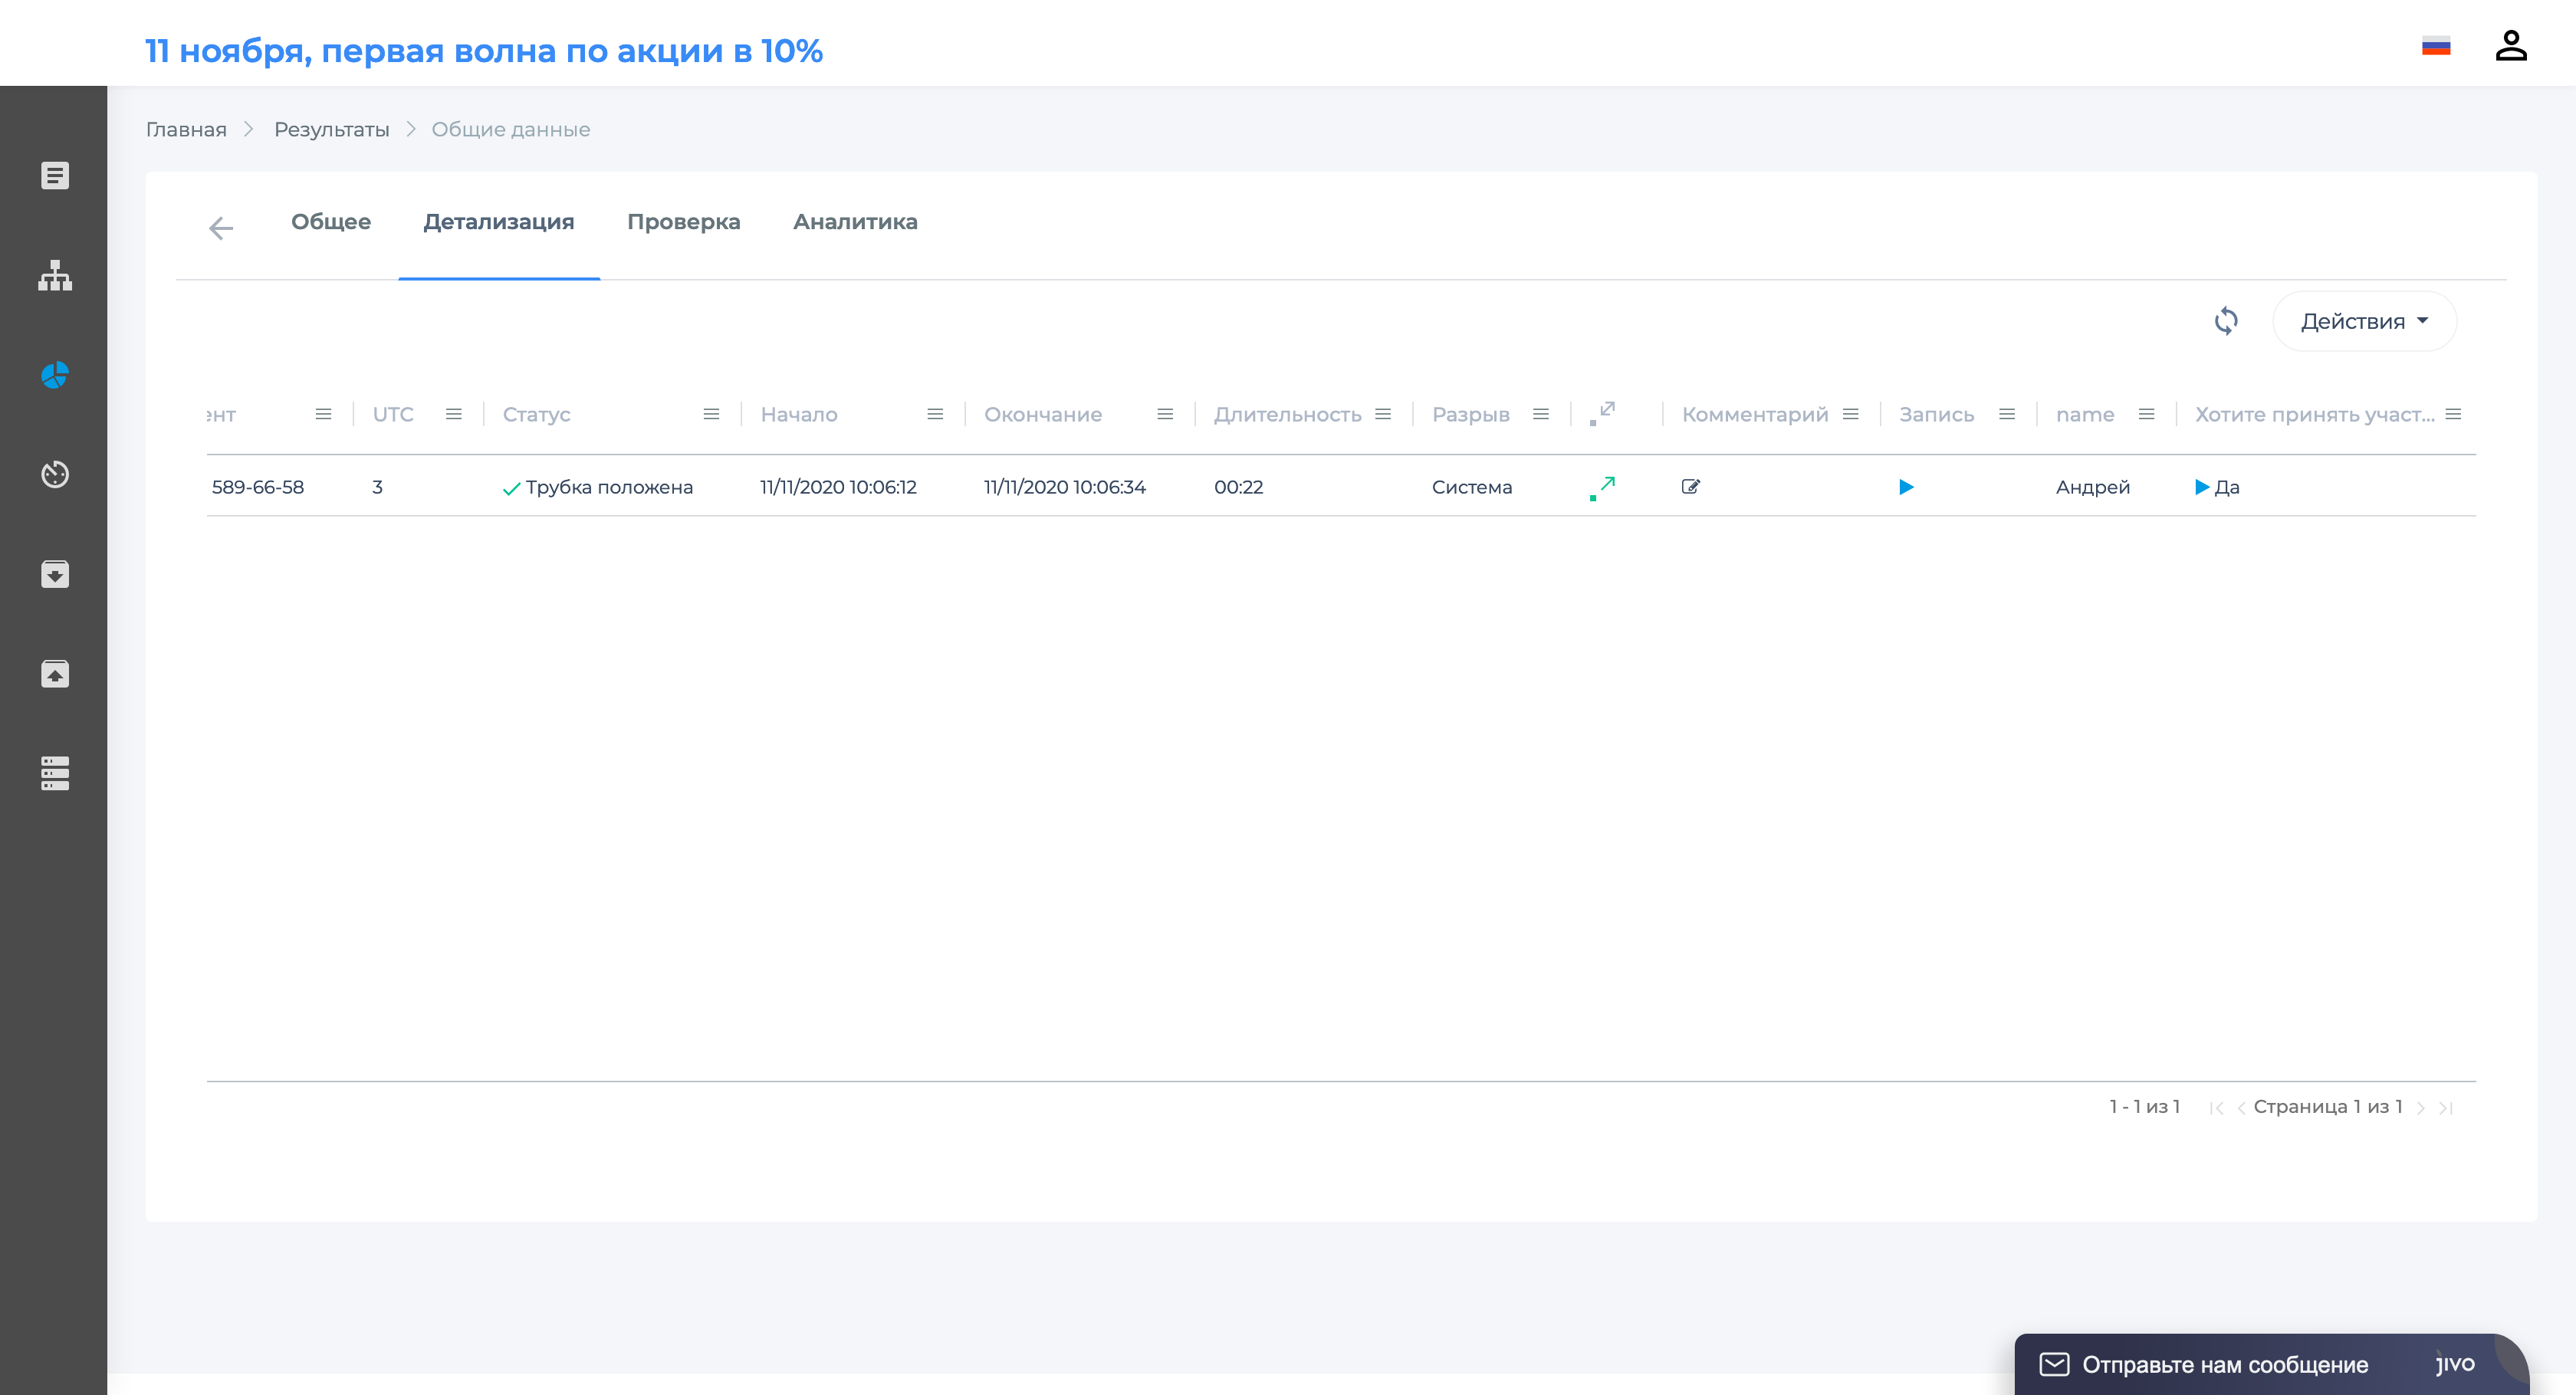Open the import section in the sidebar
The height and width of the screenshot is (1395, 2576).
click(55, 574)
